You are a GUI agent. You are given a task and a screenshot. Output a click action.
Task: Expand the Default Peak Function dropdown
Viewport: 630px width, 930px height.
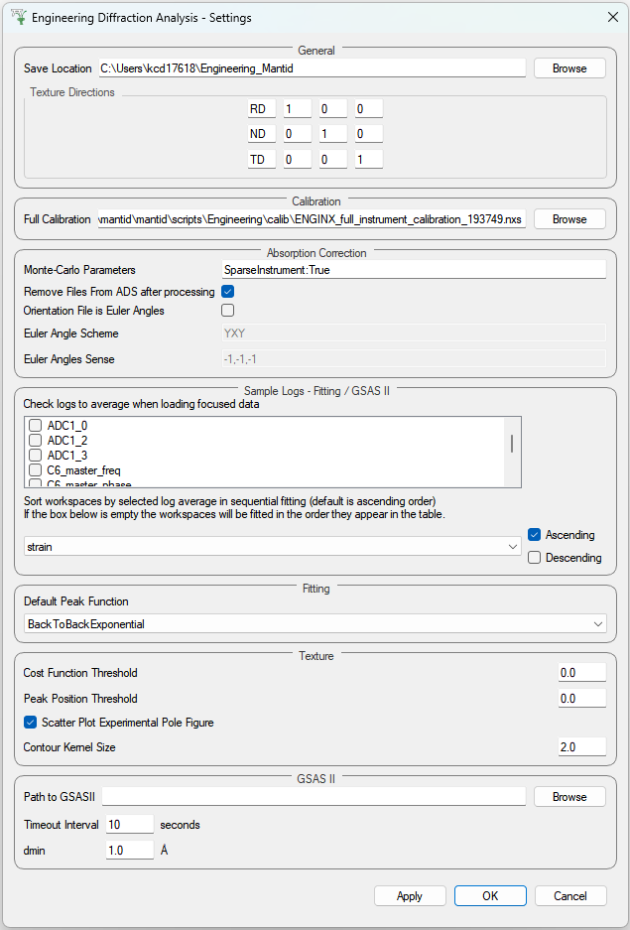tap(315, 624)
